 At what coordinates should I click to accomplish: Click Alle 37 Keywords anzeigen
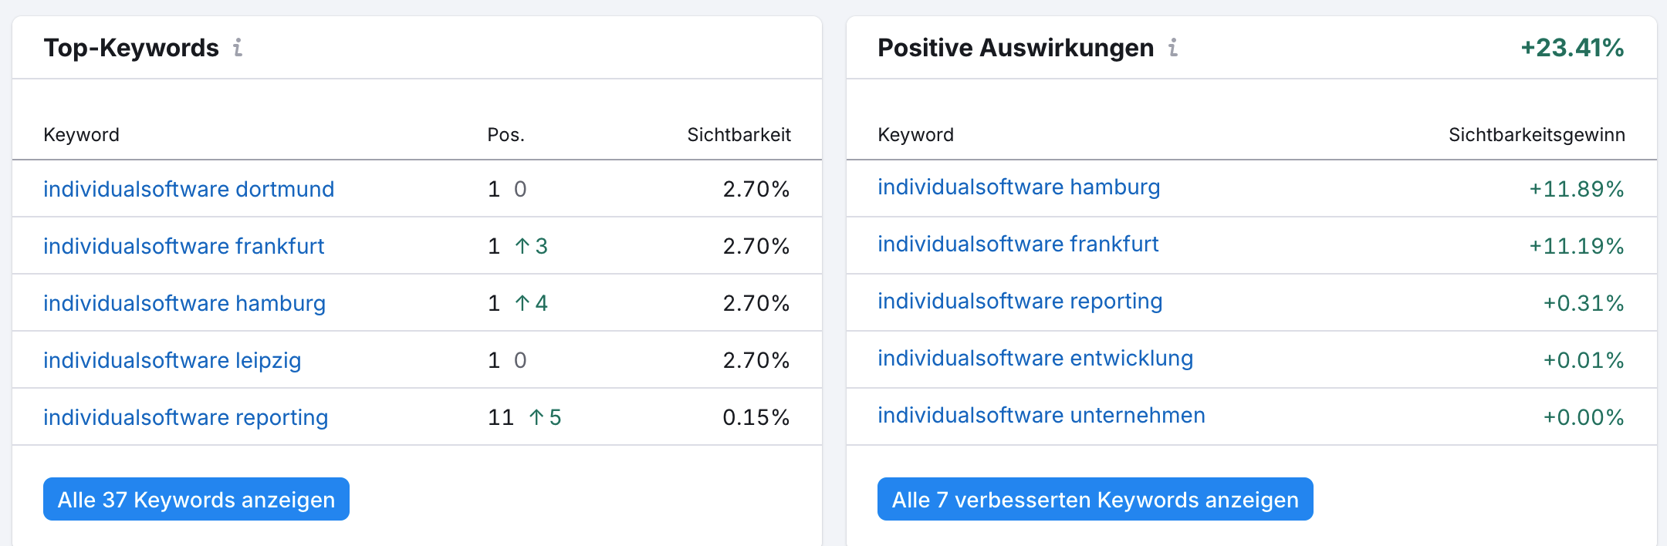coord(196,499)
